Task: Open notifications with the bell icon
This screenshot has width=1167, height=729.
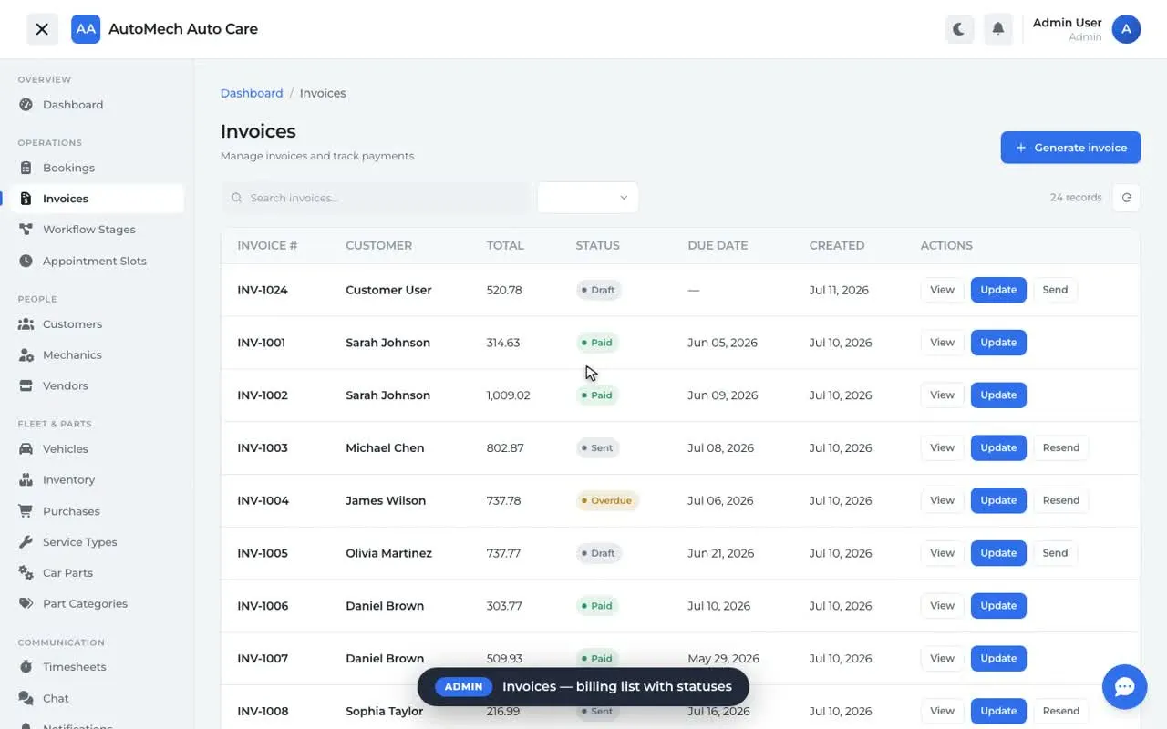Action: [998, 29]
